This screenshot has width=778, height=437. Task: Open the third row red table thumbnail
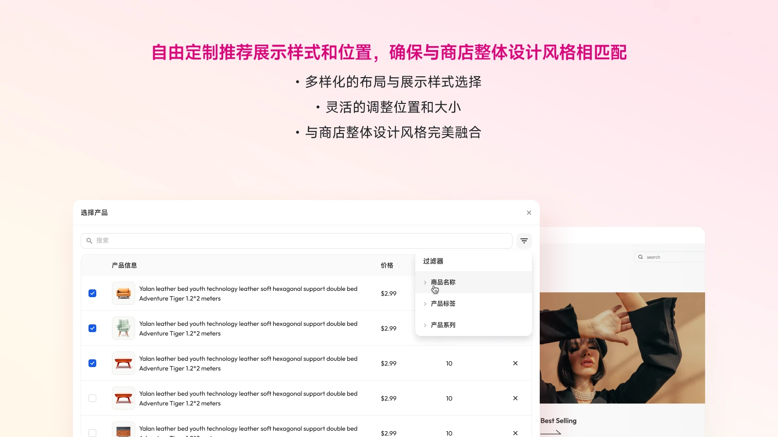click(x=124, y=363)
